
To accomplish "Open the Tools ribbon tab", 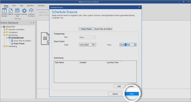I will tap(14, 6).
